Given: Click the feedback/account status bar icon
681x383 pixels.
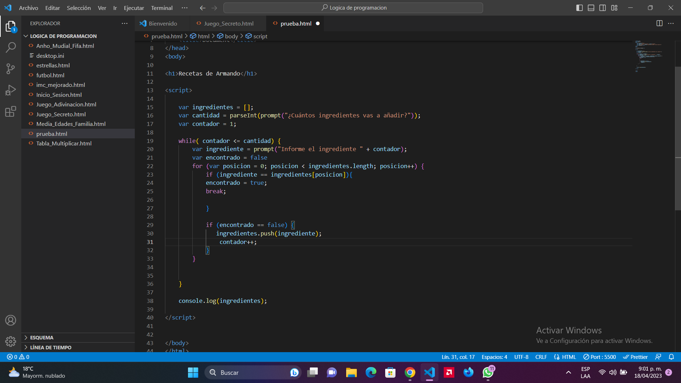Looking at the screenshot, I should tap(658, 357).
